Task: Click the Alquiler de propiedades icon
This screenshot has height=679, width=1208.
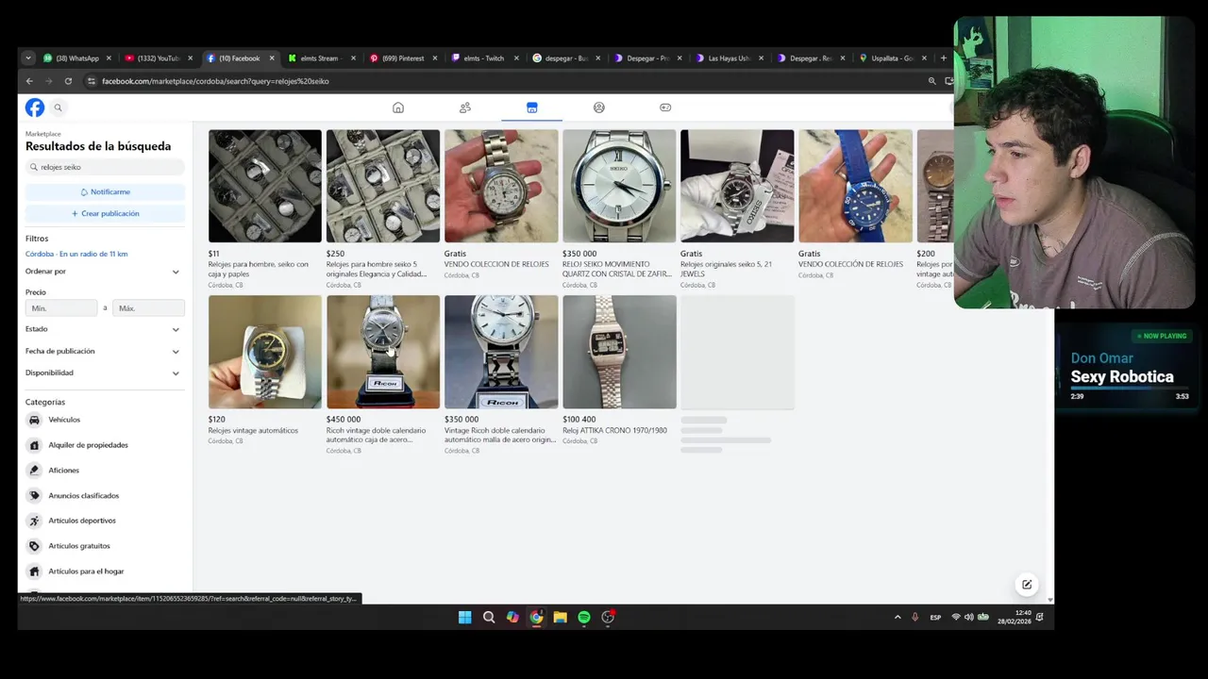Action: (35, 445)
